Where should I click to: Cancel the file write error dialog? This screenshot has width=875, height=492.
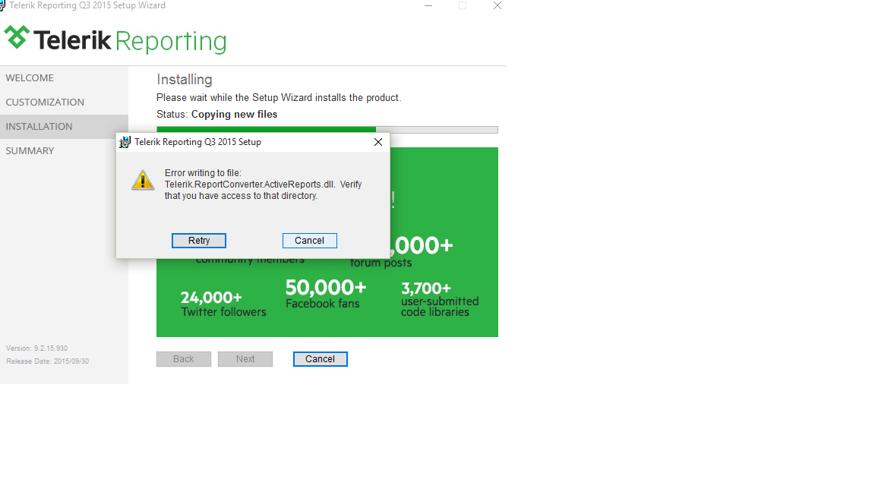point(310,241)
